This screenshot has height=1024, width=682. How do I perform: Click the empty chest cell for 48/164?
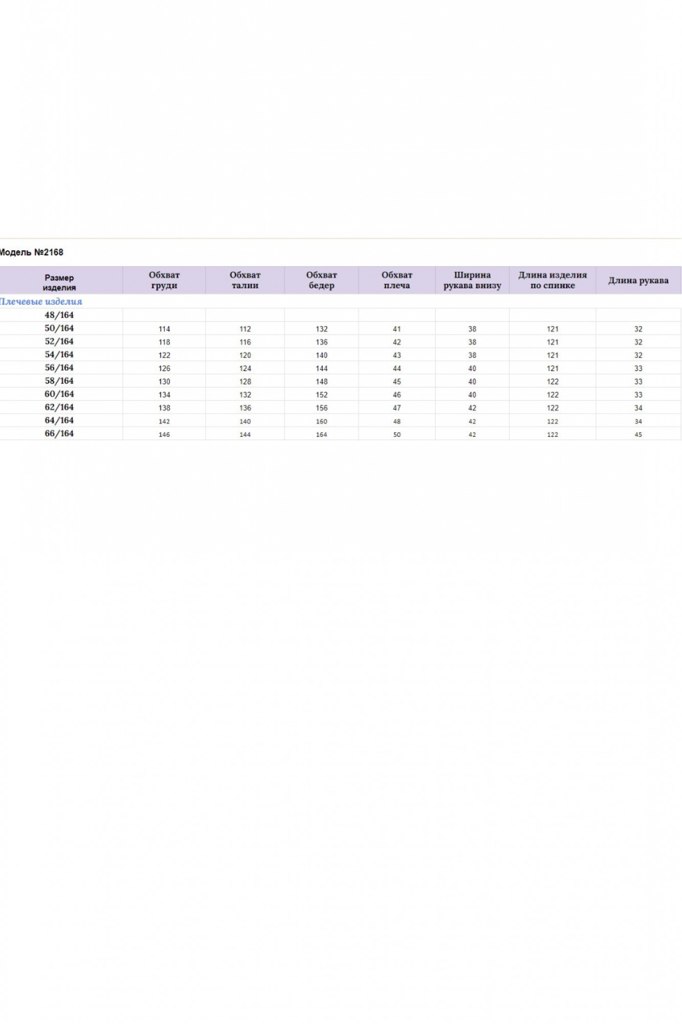click(164, 315)
